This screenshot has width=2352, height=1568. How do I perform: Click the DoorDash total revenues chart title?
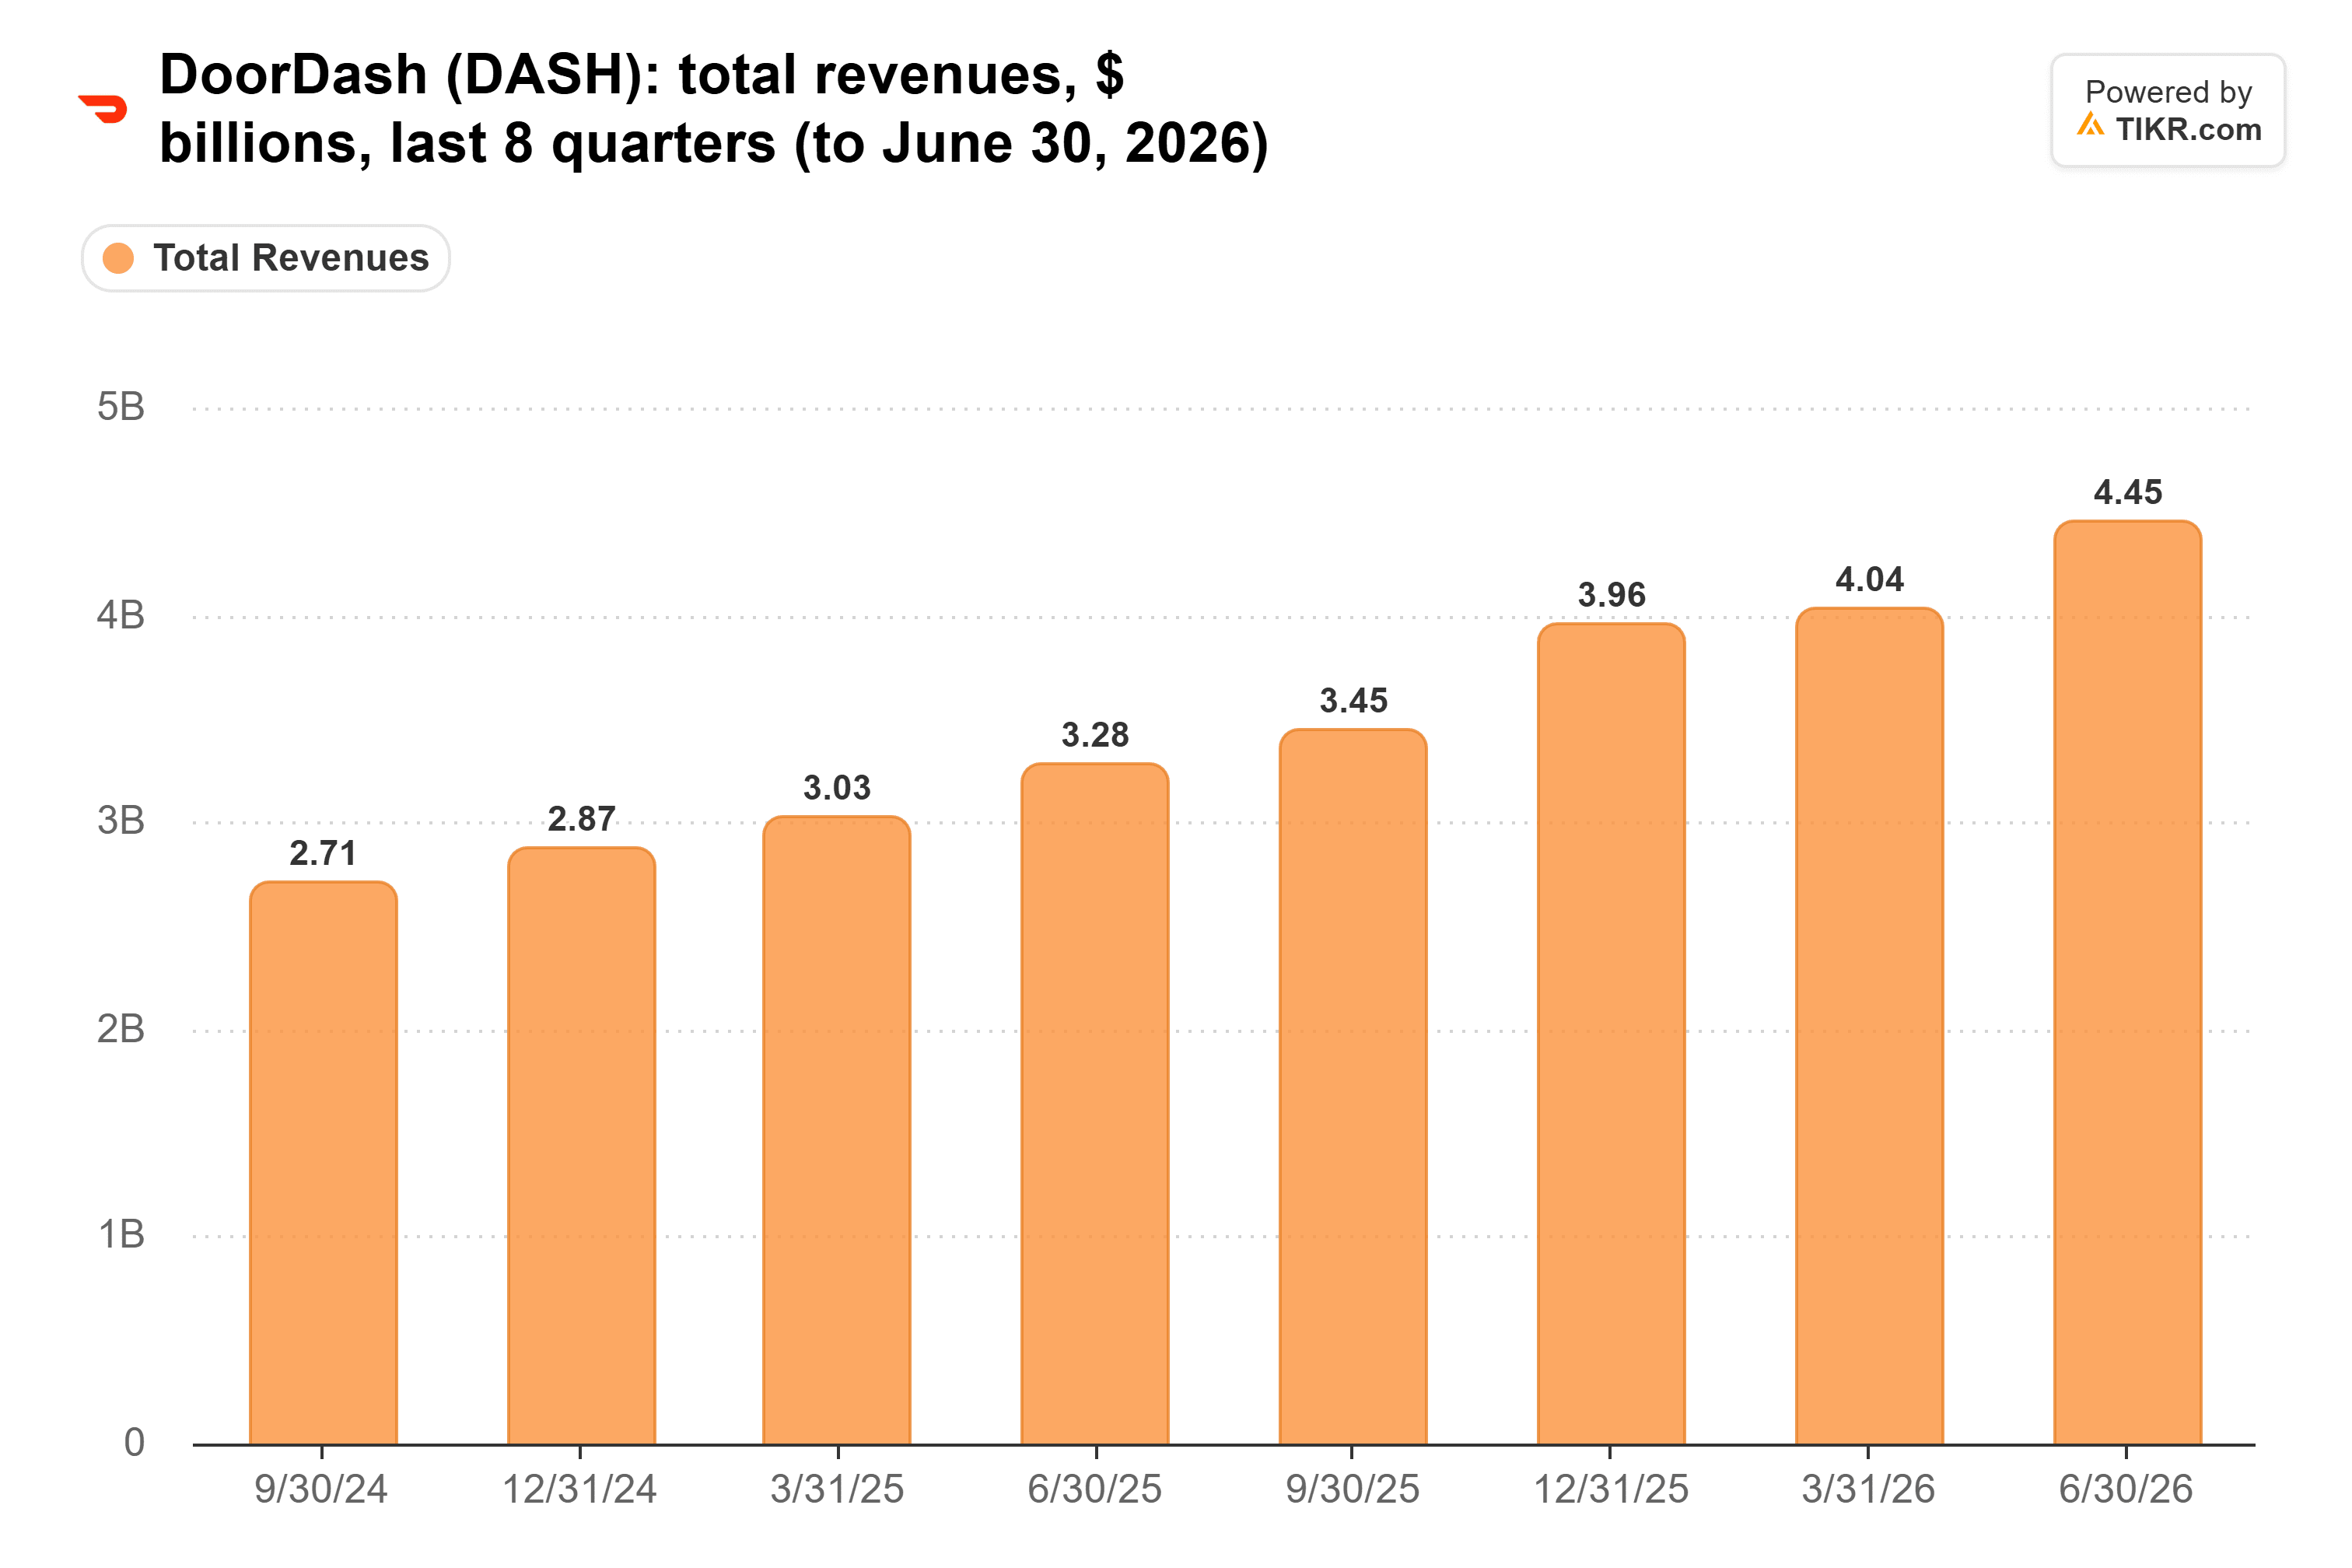(714, 108)
